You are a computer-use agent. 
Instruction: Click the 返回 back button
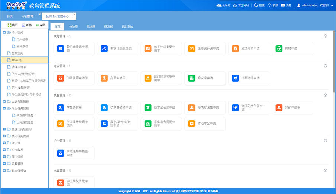click(41, 25)
